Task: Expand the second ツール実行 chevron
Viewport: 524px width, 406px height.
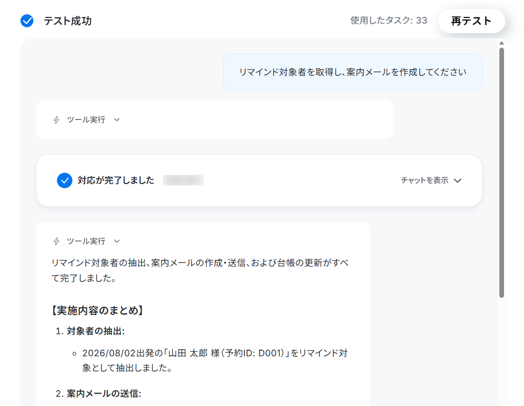Action: (117, 241)
